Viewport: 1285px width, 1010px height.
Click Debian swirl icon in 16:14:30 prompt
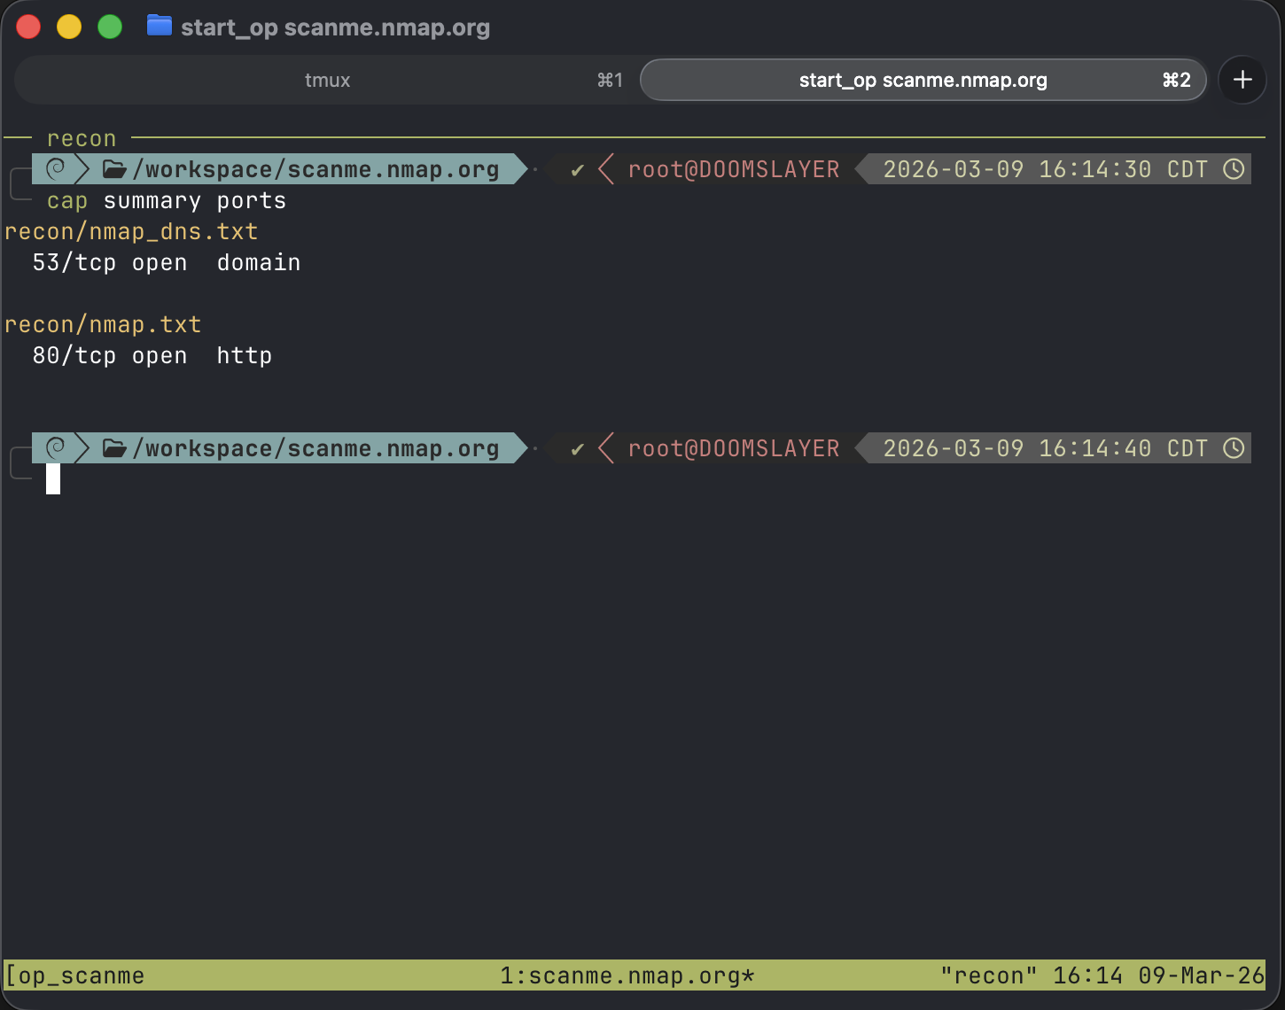pyautogui.click(x=56, y=168)
